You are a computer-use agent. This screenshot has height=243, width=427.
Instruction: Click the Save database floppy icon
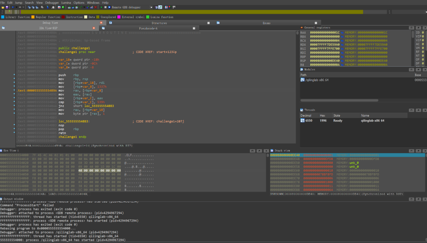tap(7, 7)
